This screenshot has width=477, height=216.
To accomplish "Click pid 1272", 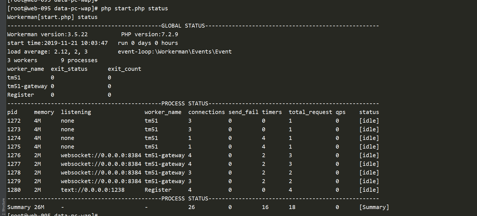I will click(14, 121).
